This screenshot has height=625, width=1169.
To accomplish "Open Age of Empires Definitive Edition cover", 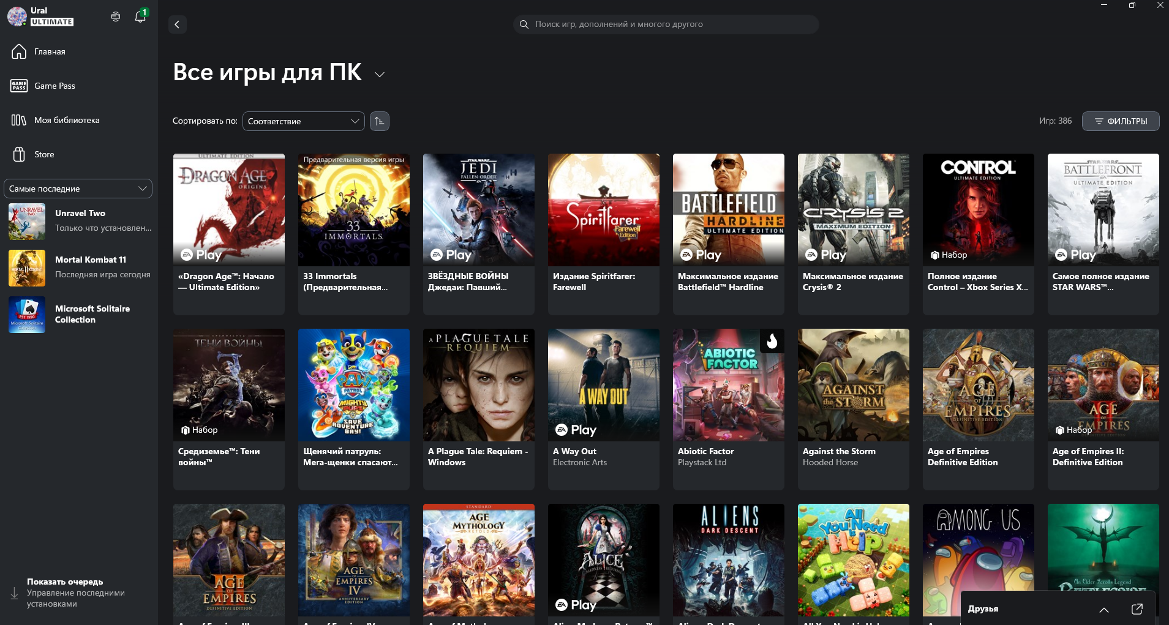I will 979,385.
